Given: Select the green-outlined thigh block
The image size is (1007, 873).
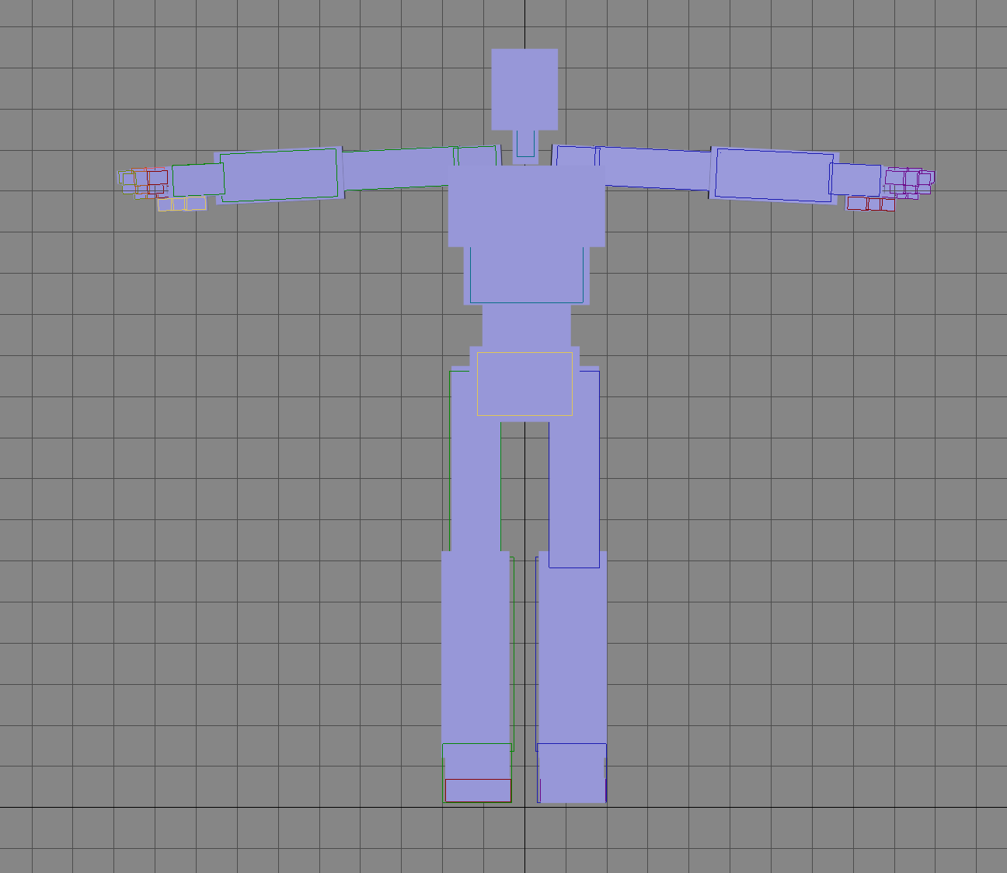Looking at the screenshot, I should tap(475, 460).
